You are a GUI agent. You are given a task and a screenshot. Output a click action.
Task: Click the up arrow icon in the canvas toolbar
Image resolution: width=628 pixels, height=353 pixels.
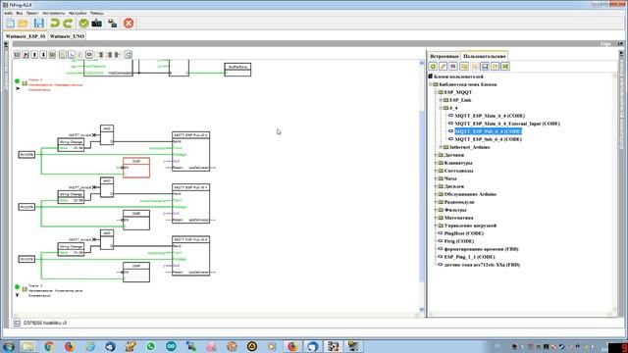pyautogui.click(x=34, y=55)
